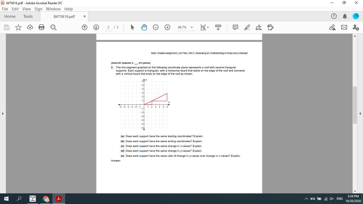Open the Edit menu
The width and height of the screenshot is (363, 204).
(15, 9)
